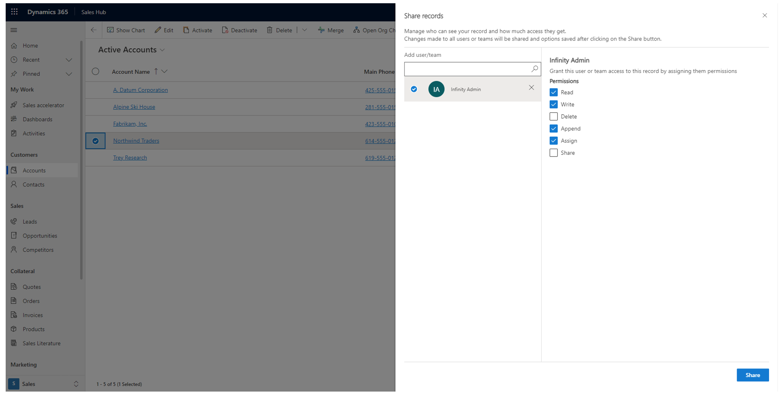Viewport: 784px width, 394px height.
Task: Open the Products box icon
Action: click(x=14, y=329)
